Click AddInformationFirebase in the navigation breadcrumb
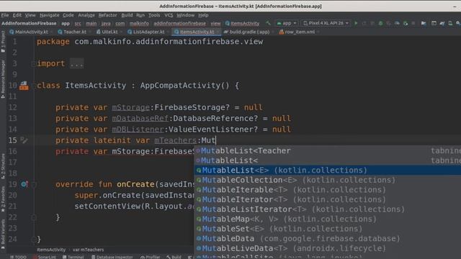This screenshot has width=461, height=259. [x=29, y=23]
